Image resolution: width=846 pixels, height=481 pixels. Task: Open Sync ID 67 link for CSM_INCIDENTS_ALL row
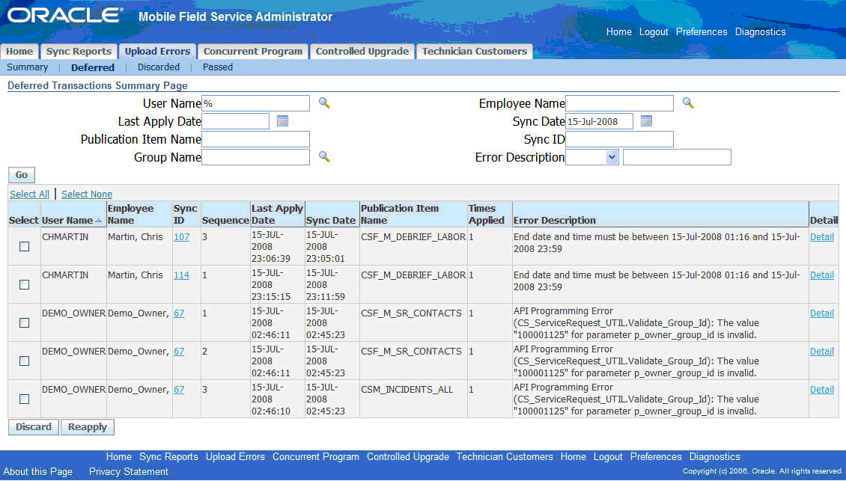coord(179,389)
